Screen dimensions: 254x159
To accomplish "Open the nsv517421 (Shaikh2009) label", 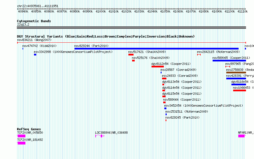I will pos(147,52).
